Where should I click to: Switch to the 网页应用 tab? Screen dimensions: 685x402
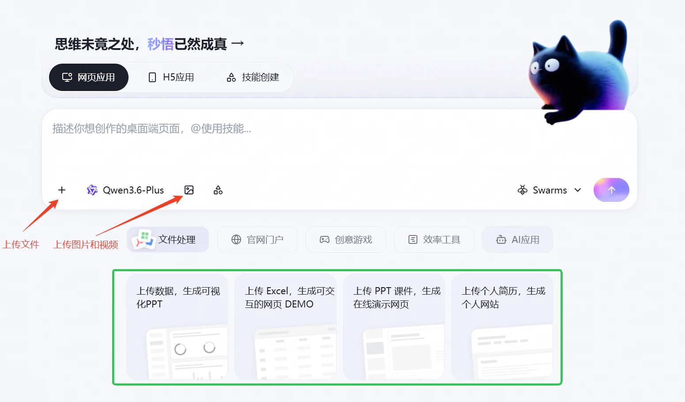[89, 77]
